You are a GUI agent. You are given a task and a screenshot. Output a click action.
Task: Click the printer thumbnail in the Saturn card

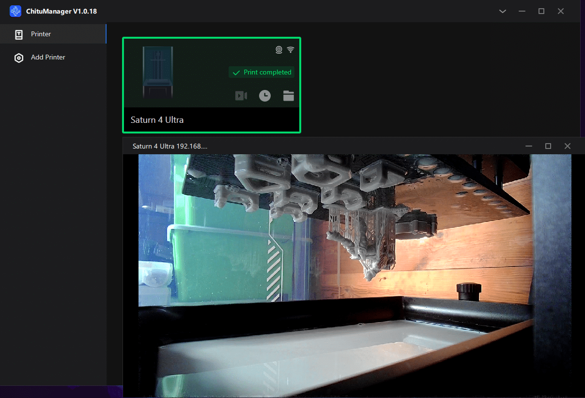(158, 73)
